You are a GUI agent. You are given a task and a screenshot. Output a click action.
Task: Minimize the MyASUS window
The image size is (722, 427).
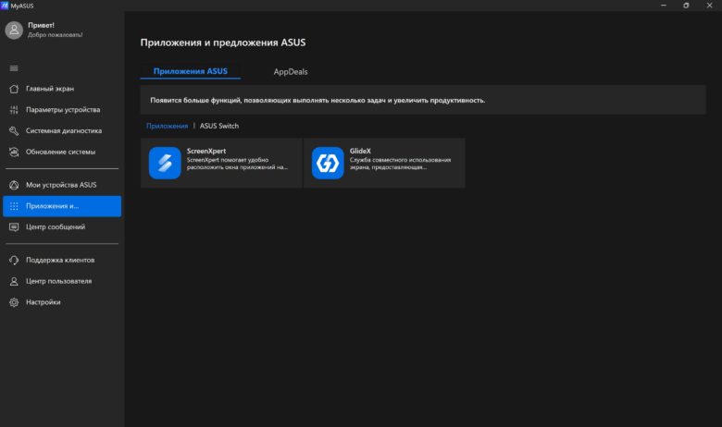click(x=664, y=6)
